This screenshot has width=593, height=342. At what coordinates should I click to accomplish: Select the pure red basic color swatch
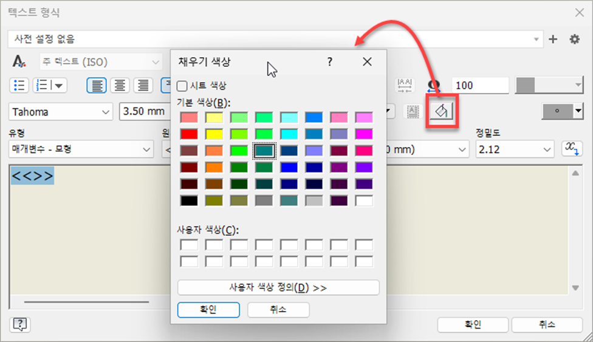189,134
